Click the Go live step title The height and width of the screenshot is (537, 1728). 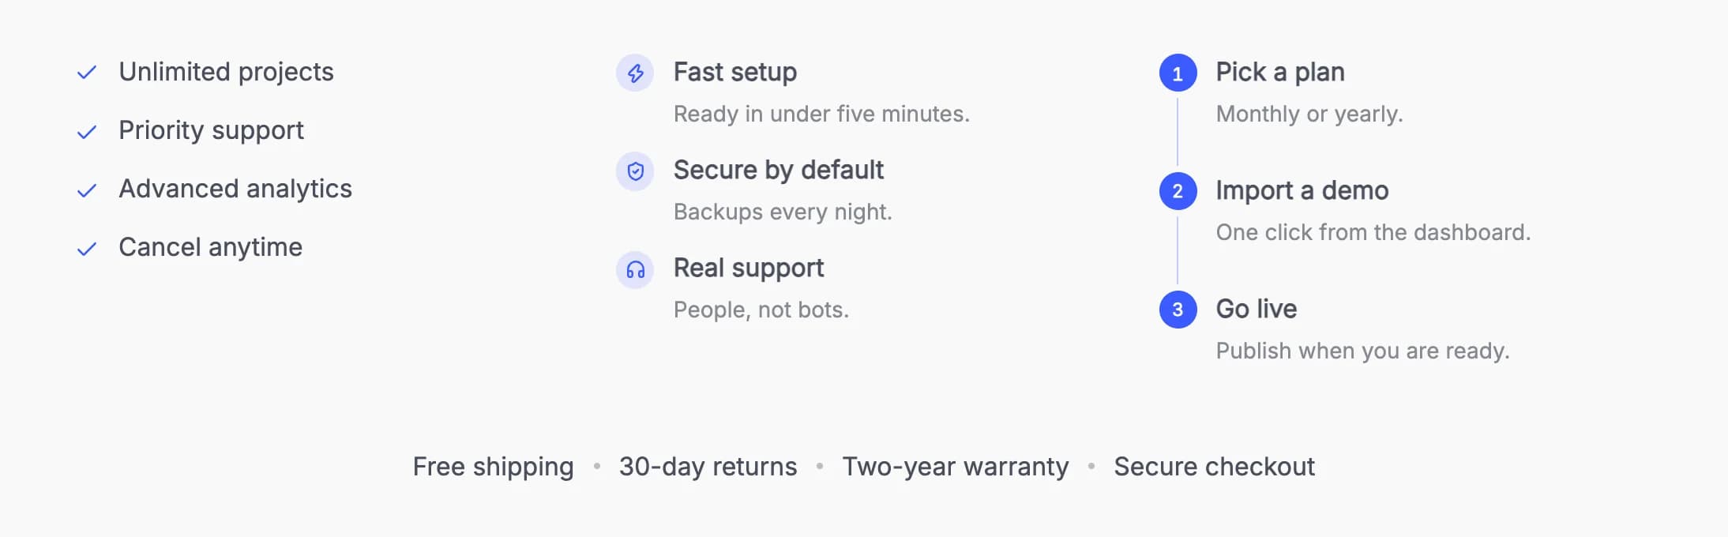1256,309
